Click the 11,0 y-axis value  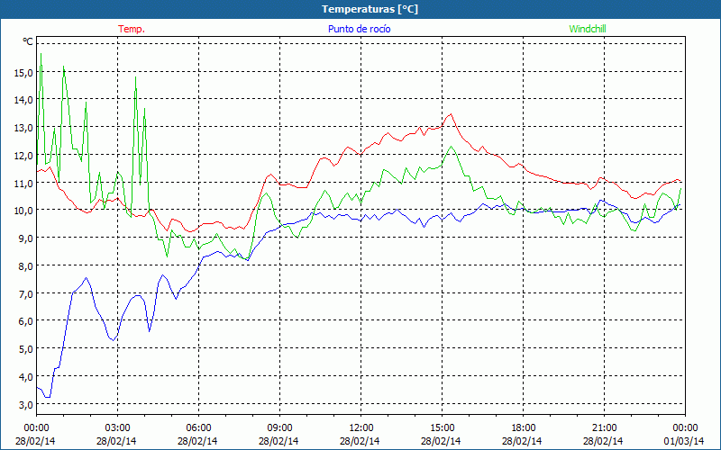(23, 184)
